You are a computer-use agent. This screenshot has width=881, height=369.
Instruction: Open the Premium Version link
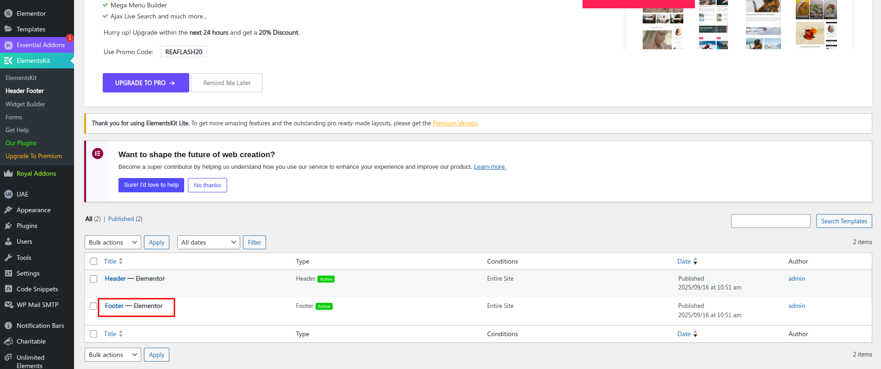click(455, 123)
